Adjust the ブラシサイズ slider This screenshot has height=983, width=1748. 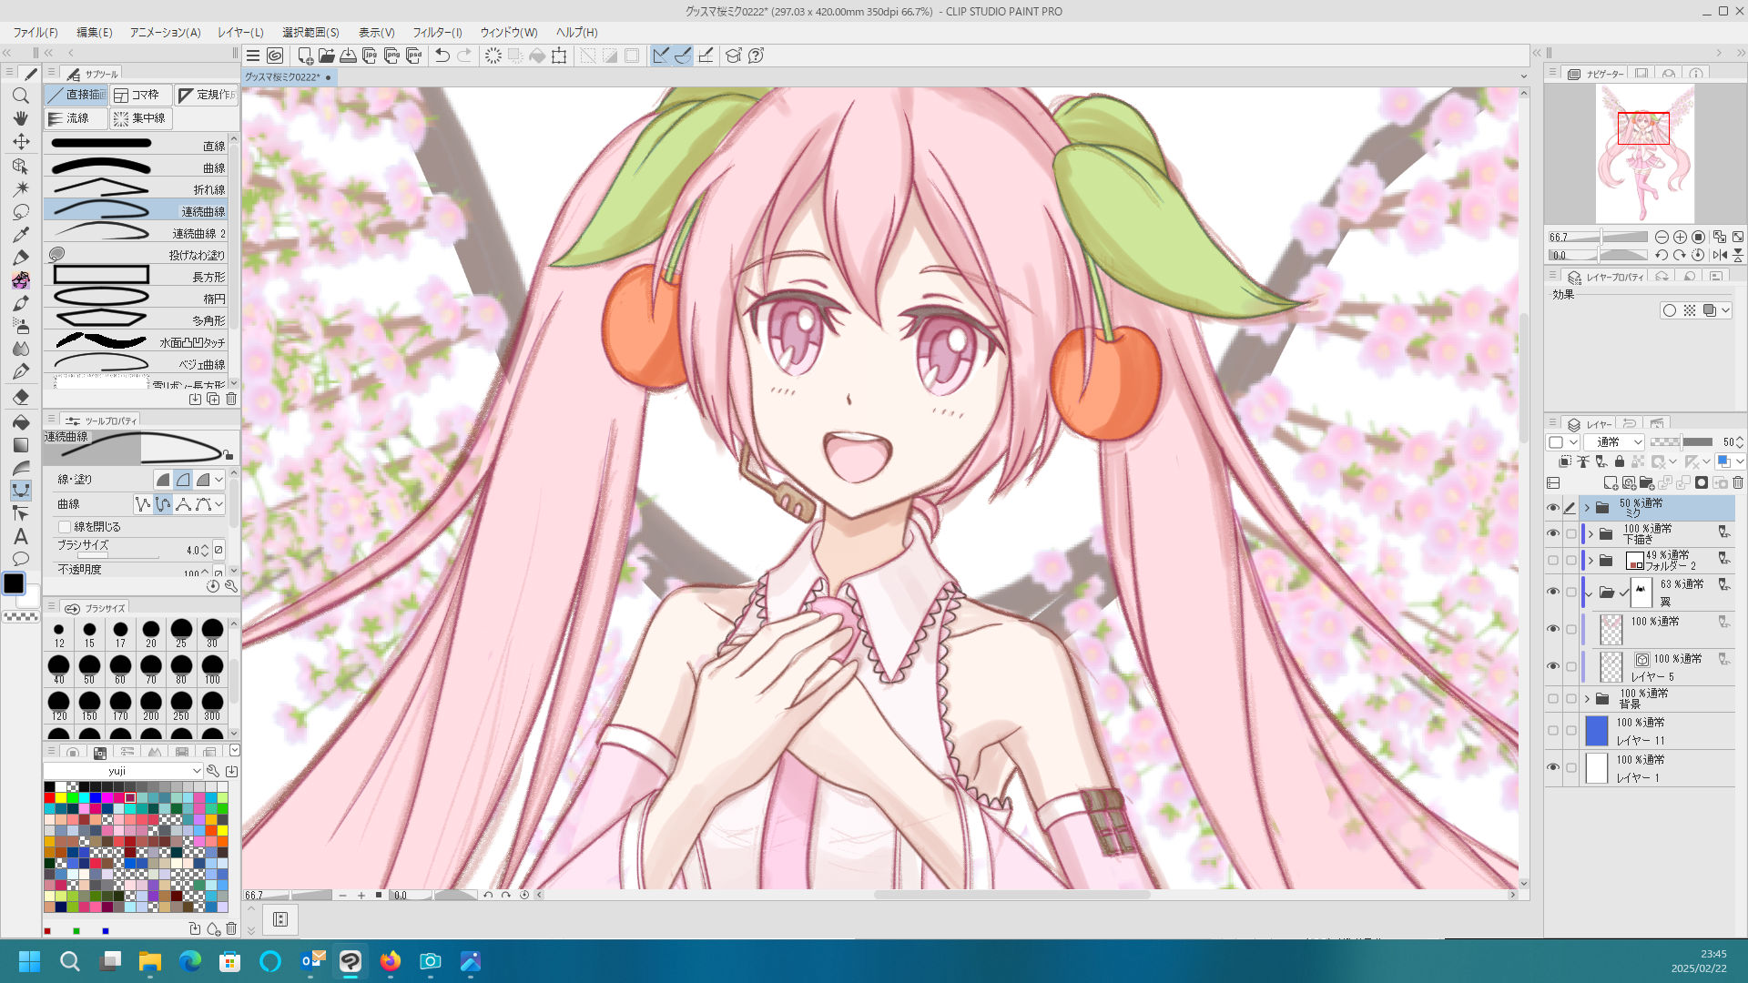(x=118, y=554)
